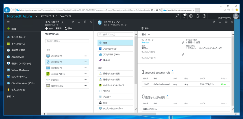Click the フィルター項目 filter field
This screenshot has height=119, width=243.
coord(67,41)
